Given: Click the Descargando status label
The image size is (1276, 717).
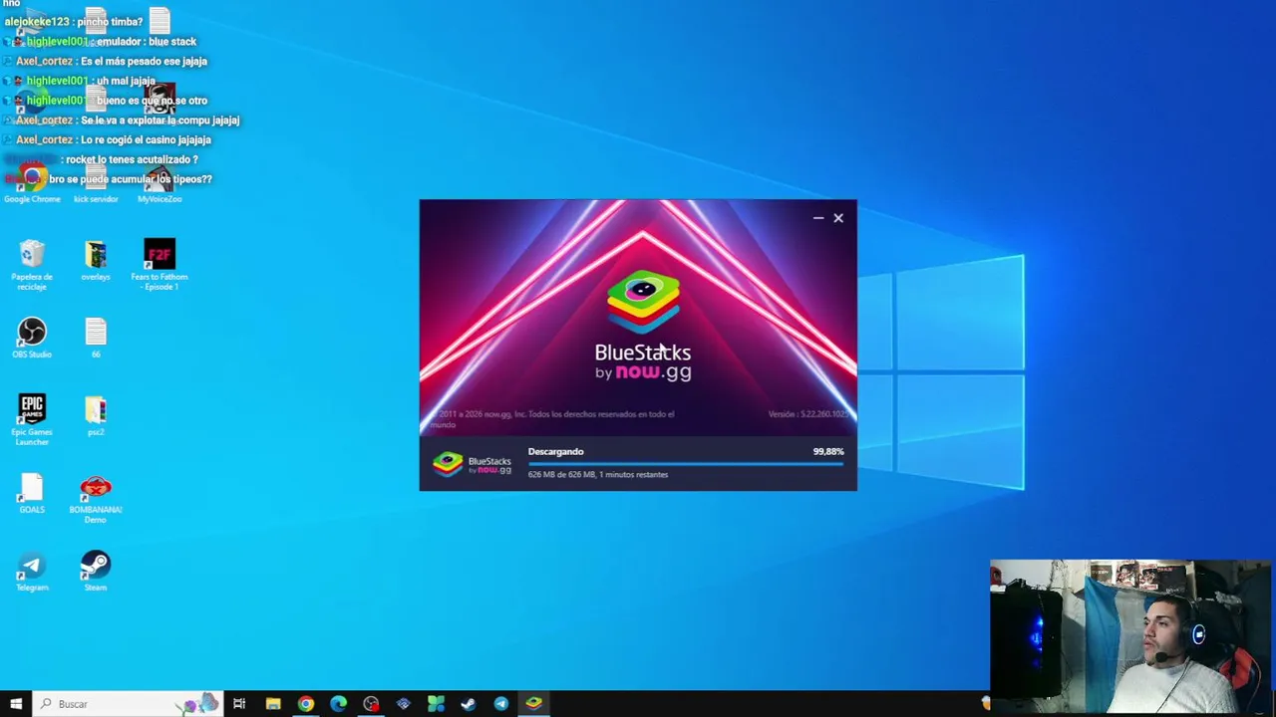Looking at the screenshot, I should click(555, 452).
